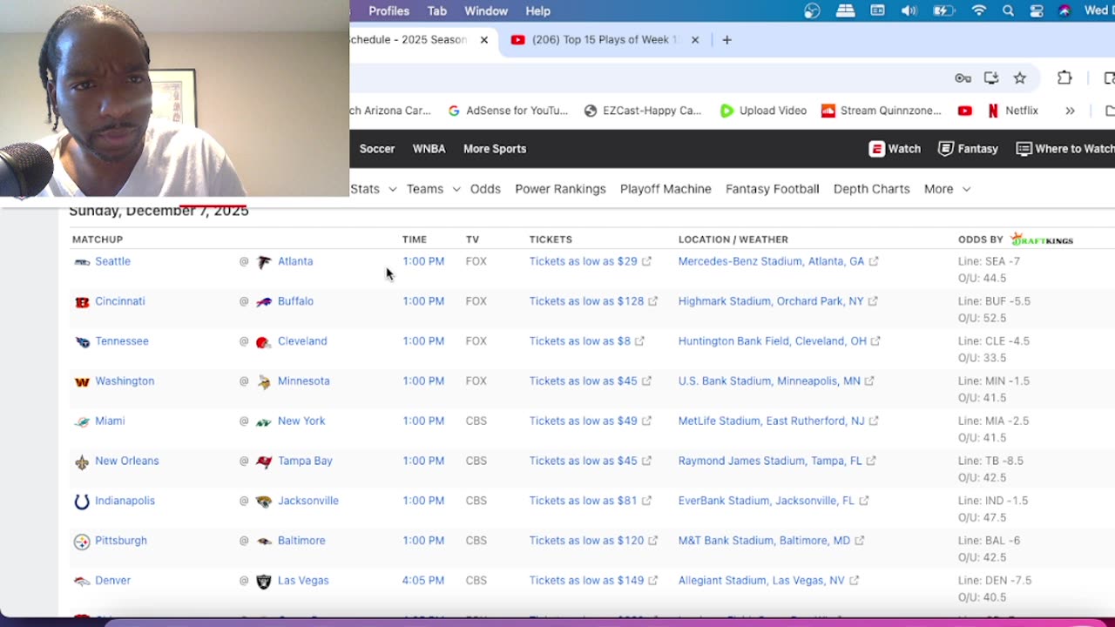This screenshot has width=1115, height=627.
Task: Click the Minnesota Vikings logo
Action: click(264, 382)
